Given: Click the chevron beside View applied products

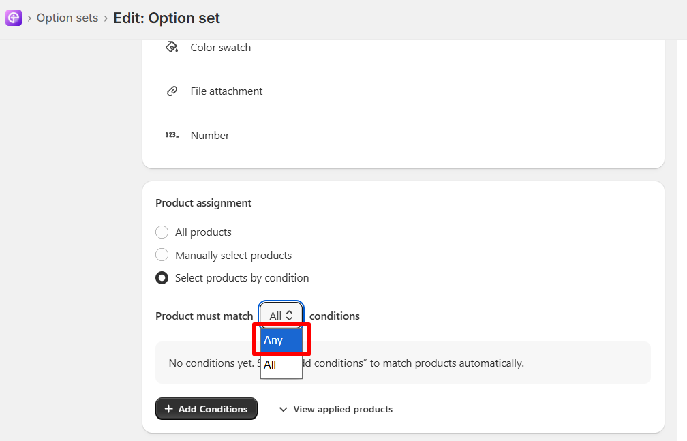Looking at the screenshot, I should (284, 410).
